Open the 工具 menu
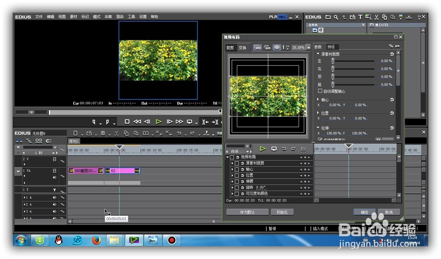 131,17
